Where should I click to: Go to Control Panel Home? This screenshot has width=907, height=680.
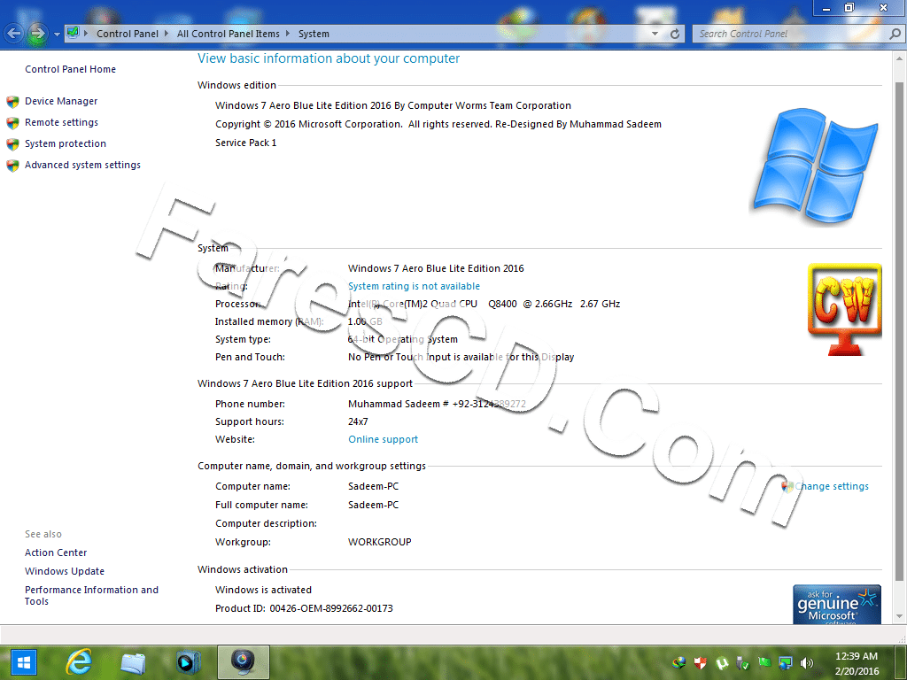(70, 69)
